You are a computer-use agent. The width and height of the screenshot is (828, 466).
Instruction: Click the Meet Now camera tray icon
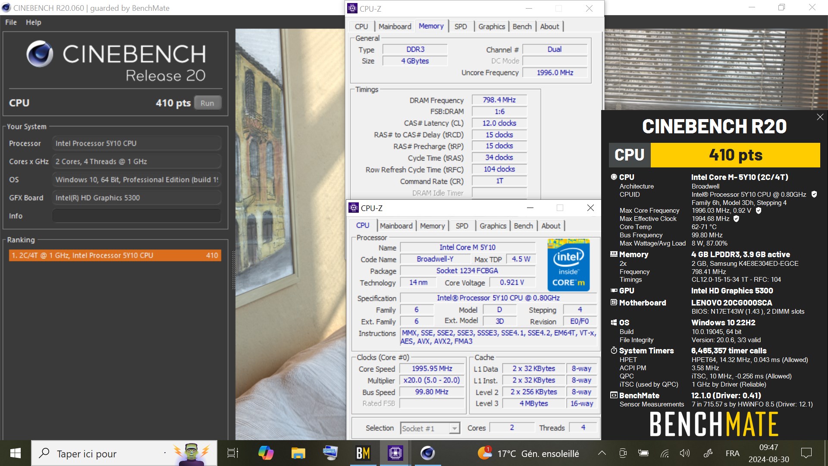coord(623,453)
